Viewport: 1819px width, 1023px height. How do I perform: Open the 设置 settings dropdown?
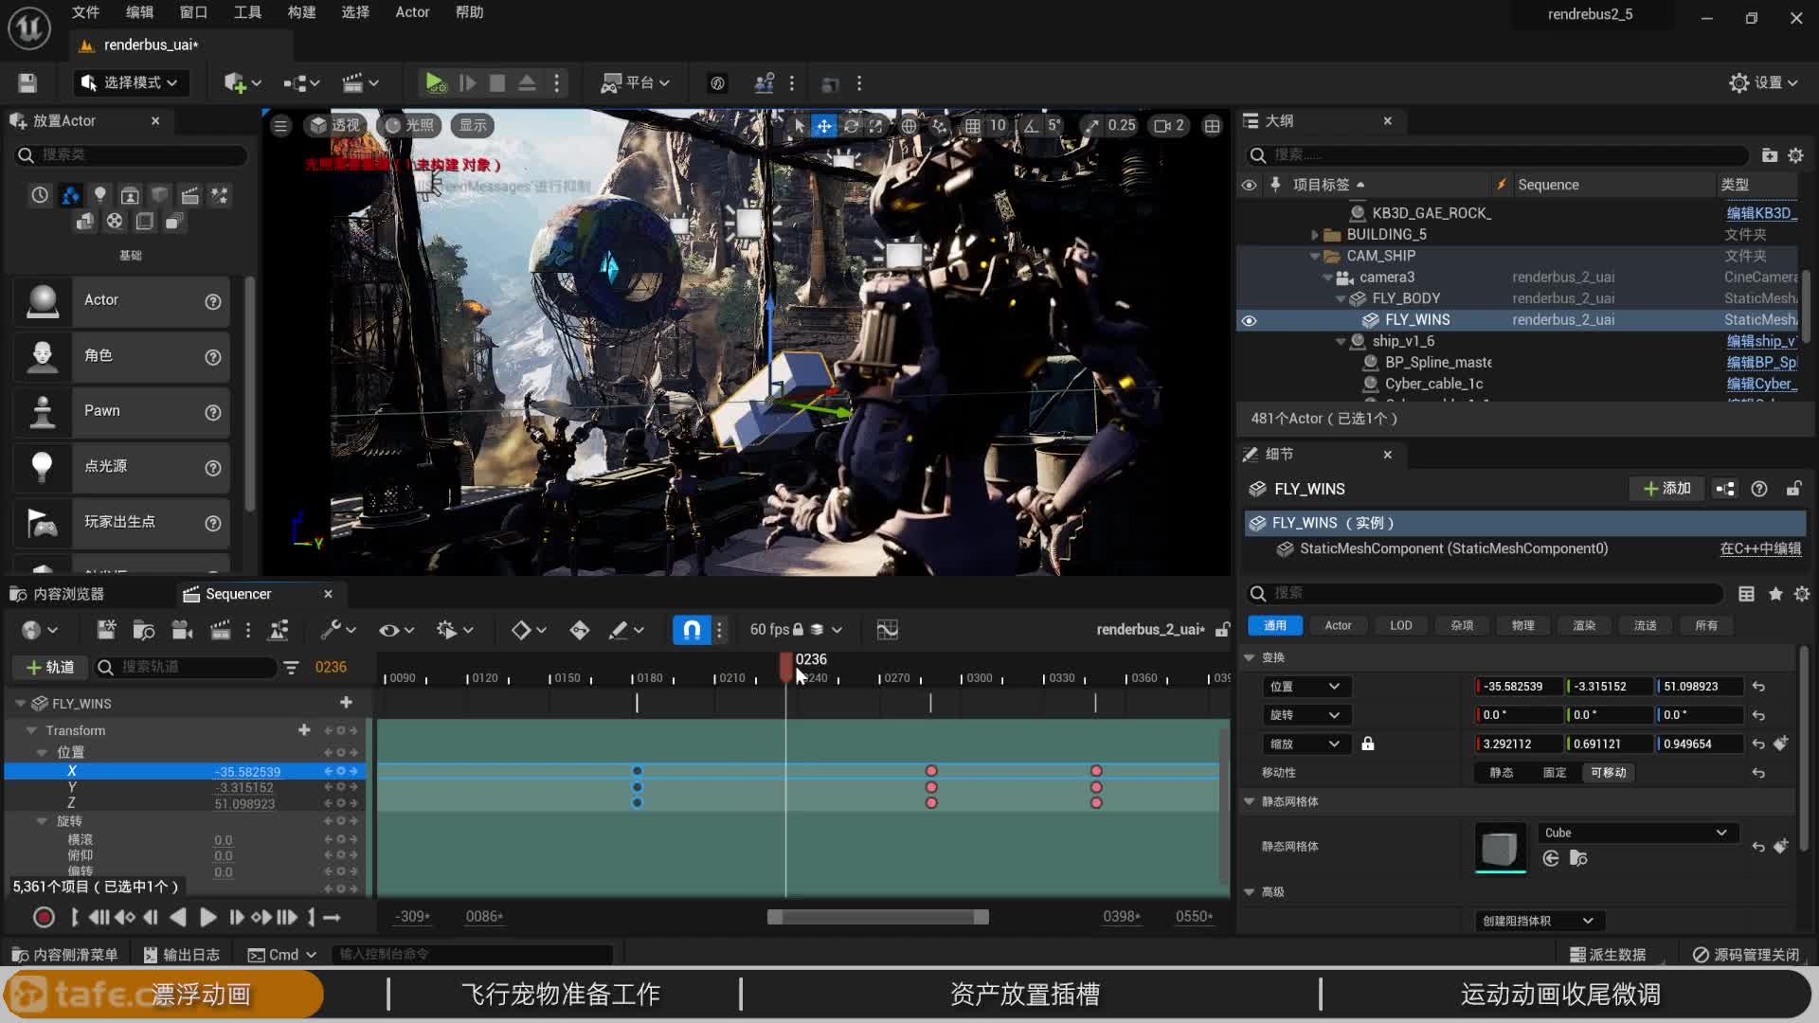1763,83
